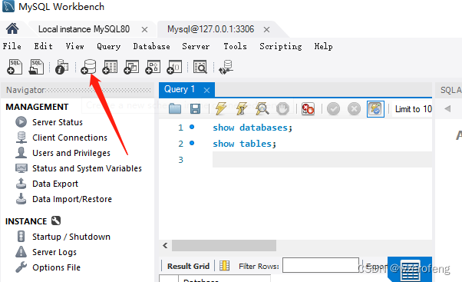The image size is (462, 282).
Task: Execute statement under cursor icon
Action: coord(241,108)
